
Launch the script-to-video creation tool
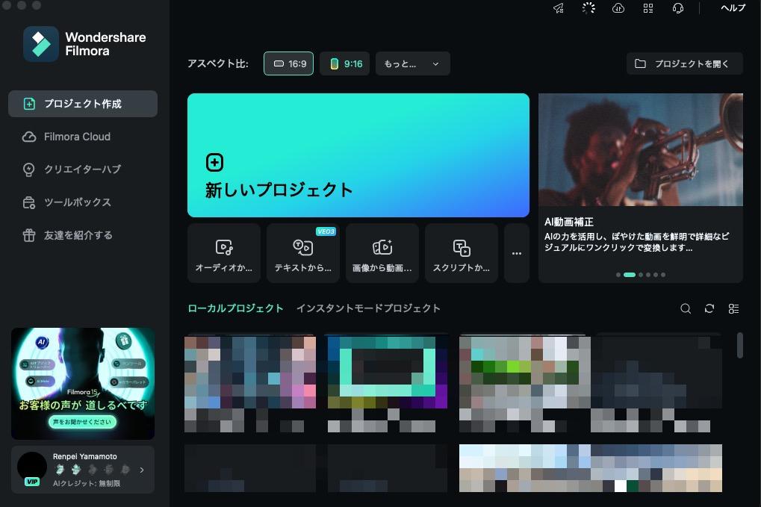[x=461, y=252]
